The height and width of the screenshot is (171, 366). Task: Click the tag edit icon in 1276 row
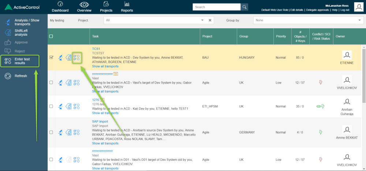point(68,106)
